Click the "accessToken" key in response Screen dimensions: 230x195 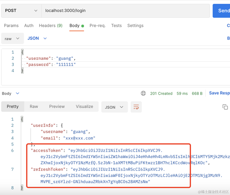pos(47,151)
